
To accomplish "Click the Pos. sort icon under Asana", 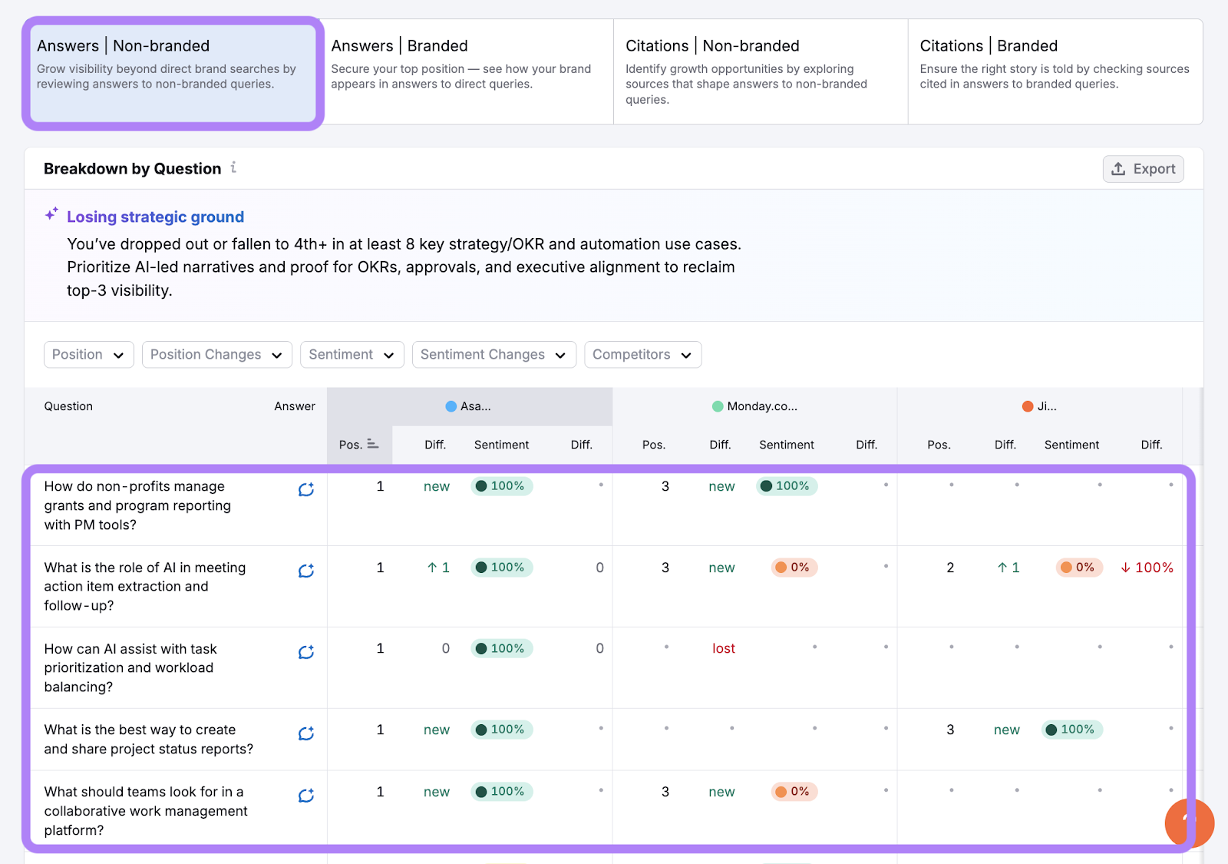I will [x=373, y=444].
